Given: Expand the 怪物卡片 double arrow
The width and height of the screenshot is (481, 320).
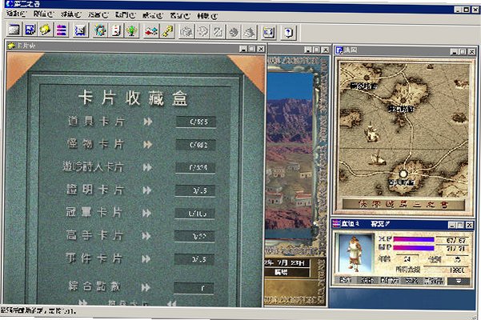Looking at the screenshot, I should pos(147,145).
